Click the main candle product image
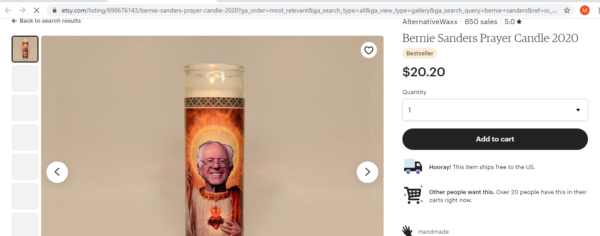Screen dimensions: 600x236 click(x=212, y=136)
